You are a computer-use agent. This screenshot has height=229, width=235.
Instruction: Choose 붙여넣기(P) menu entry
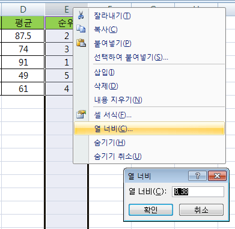[149, 43]
